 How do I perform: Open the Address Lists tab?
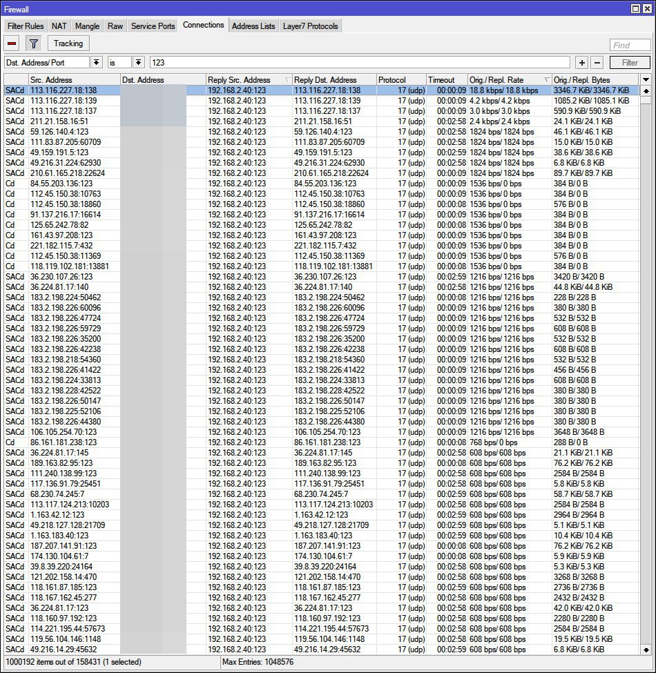click(x=253, y=26)
